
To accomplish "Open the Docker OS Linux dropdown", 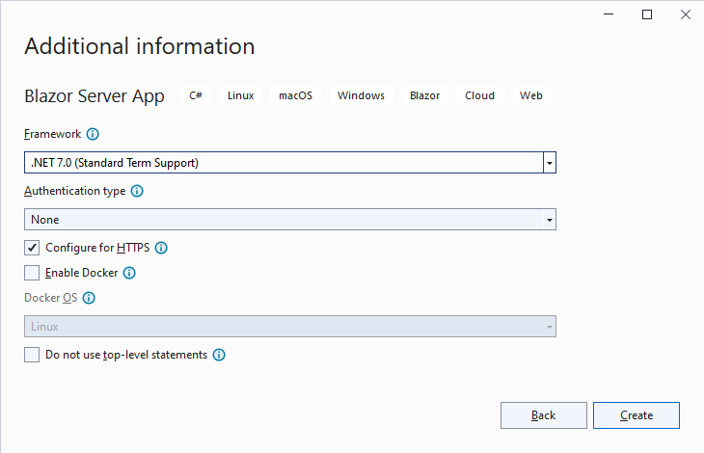I will point(290,327).
